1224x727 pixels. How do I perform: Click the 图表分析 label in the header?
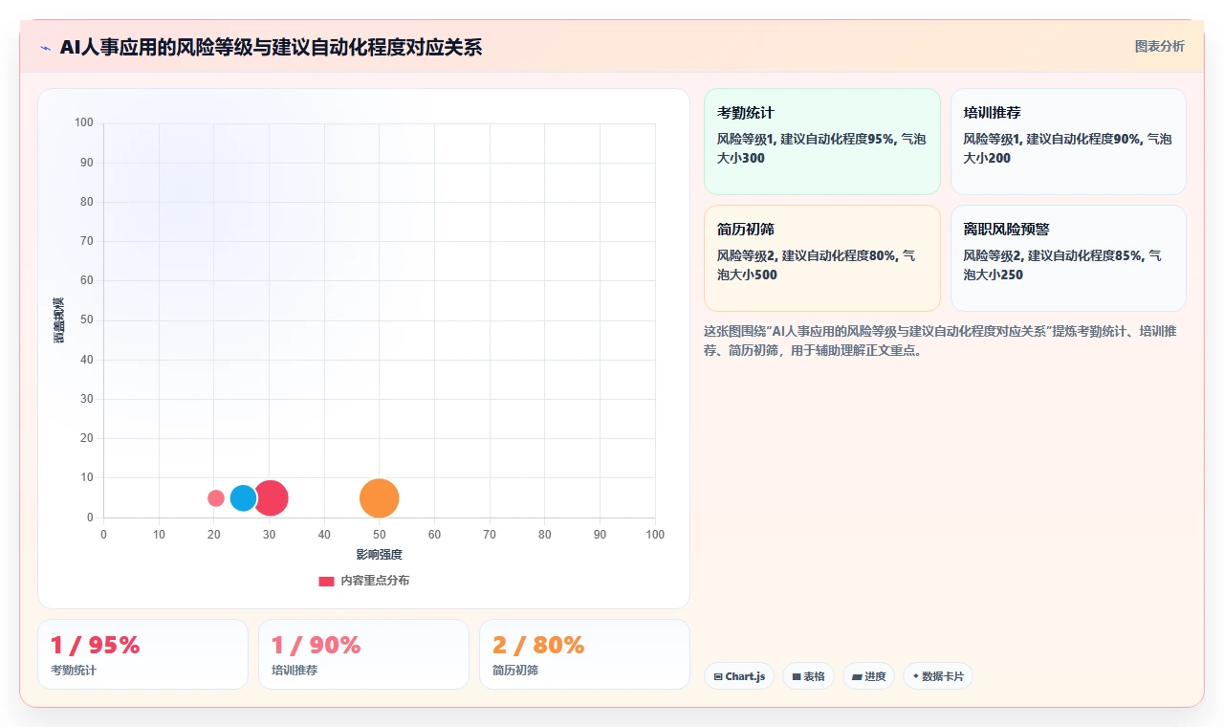1159,46
